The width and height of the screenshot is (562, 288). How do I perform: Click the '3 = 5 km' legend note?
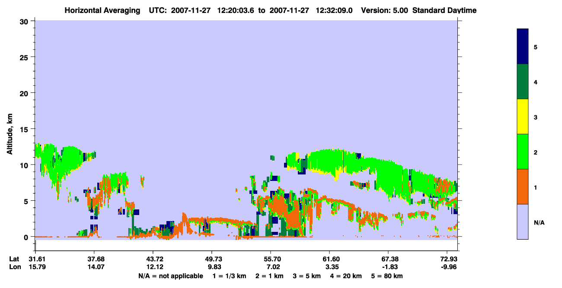(x=307, y=276)
